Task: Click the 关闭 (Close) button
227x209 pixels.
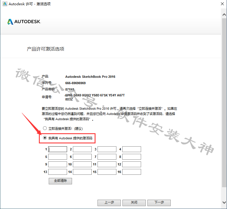Action: pyautogui.click(x=134, y=203)
